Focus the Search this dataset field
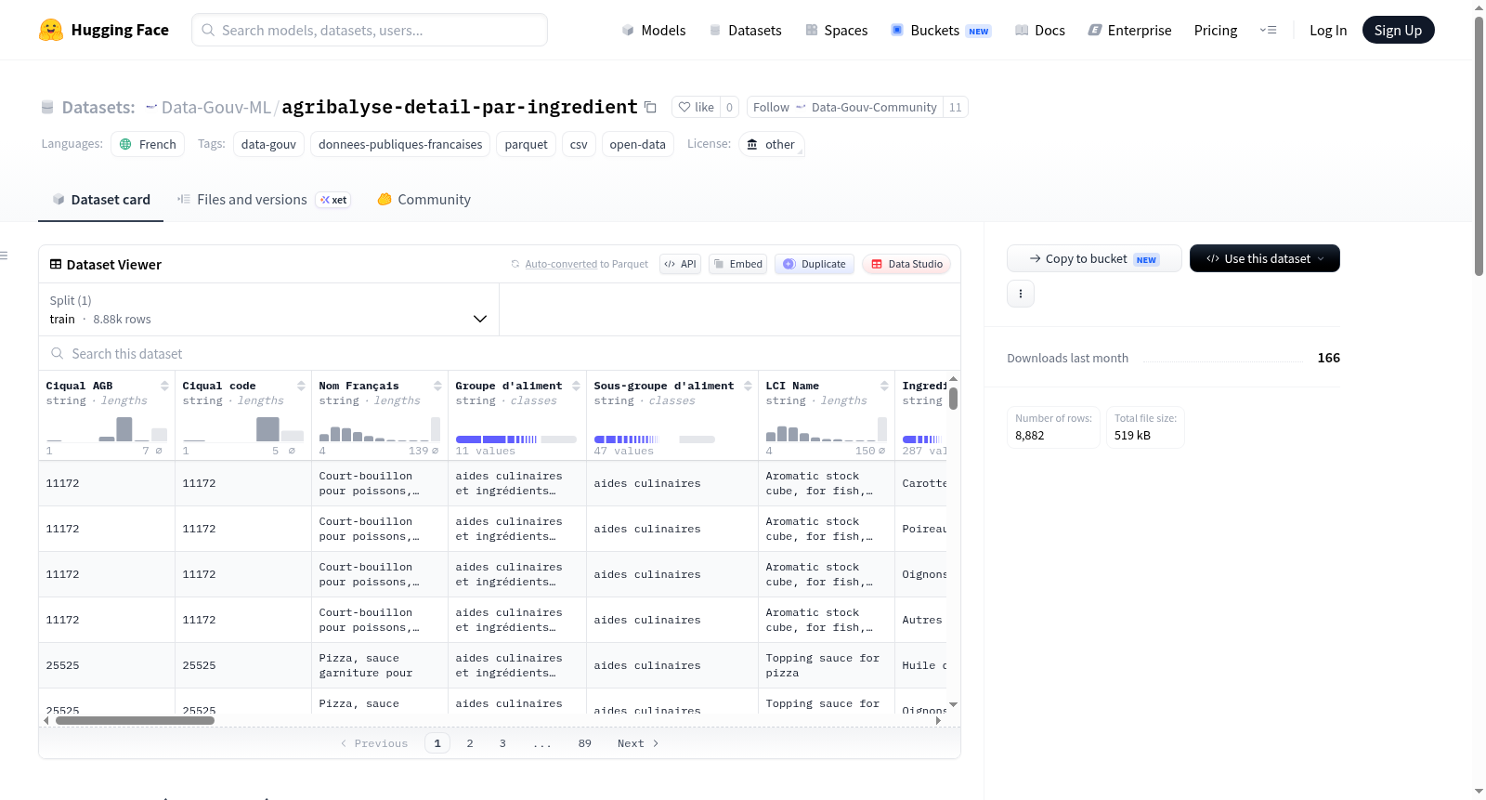This screenshot has width=1486, height=800. [x=500, y=354]
